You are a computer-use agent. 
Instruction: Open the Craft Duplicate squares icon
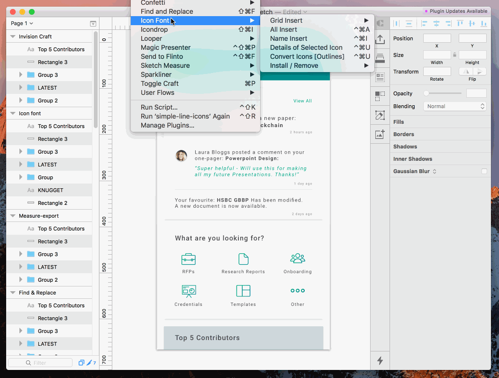[x=380, y=96]
